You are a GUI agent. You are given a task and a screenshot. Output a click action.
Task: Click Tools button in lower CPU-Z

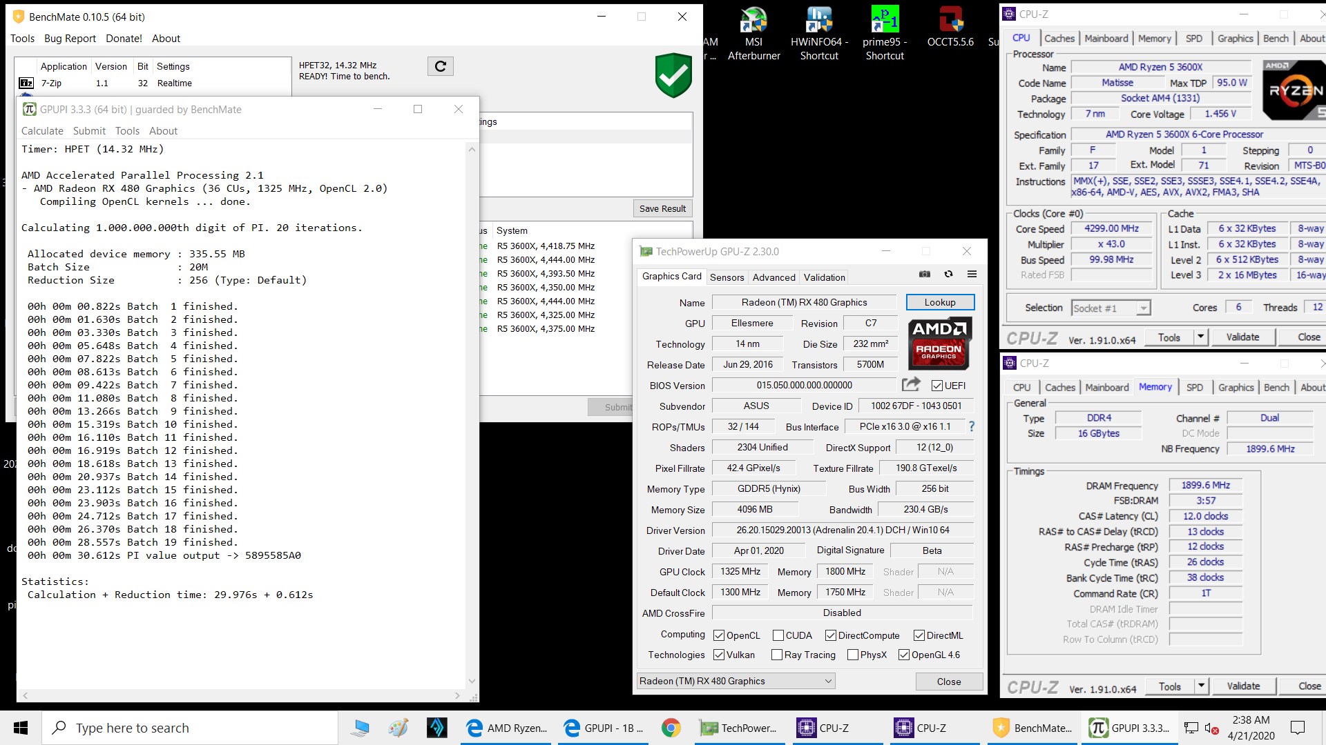point(1169,686)
